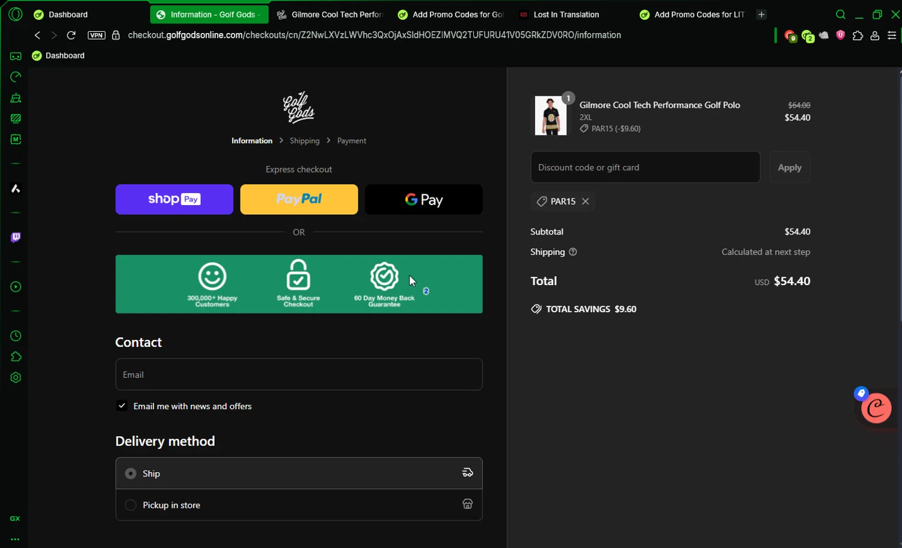Open the floating chat widget bubble

(x=876, y=408)
